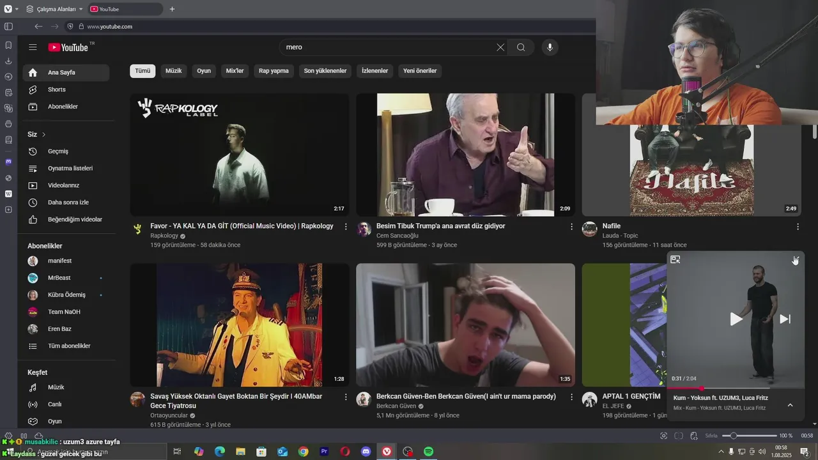Clear the search box with the X
Image resolution: width=818 pixels, height=460 pixels.
pos(500,47)
